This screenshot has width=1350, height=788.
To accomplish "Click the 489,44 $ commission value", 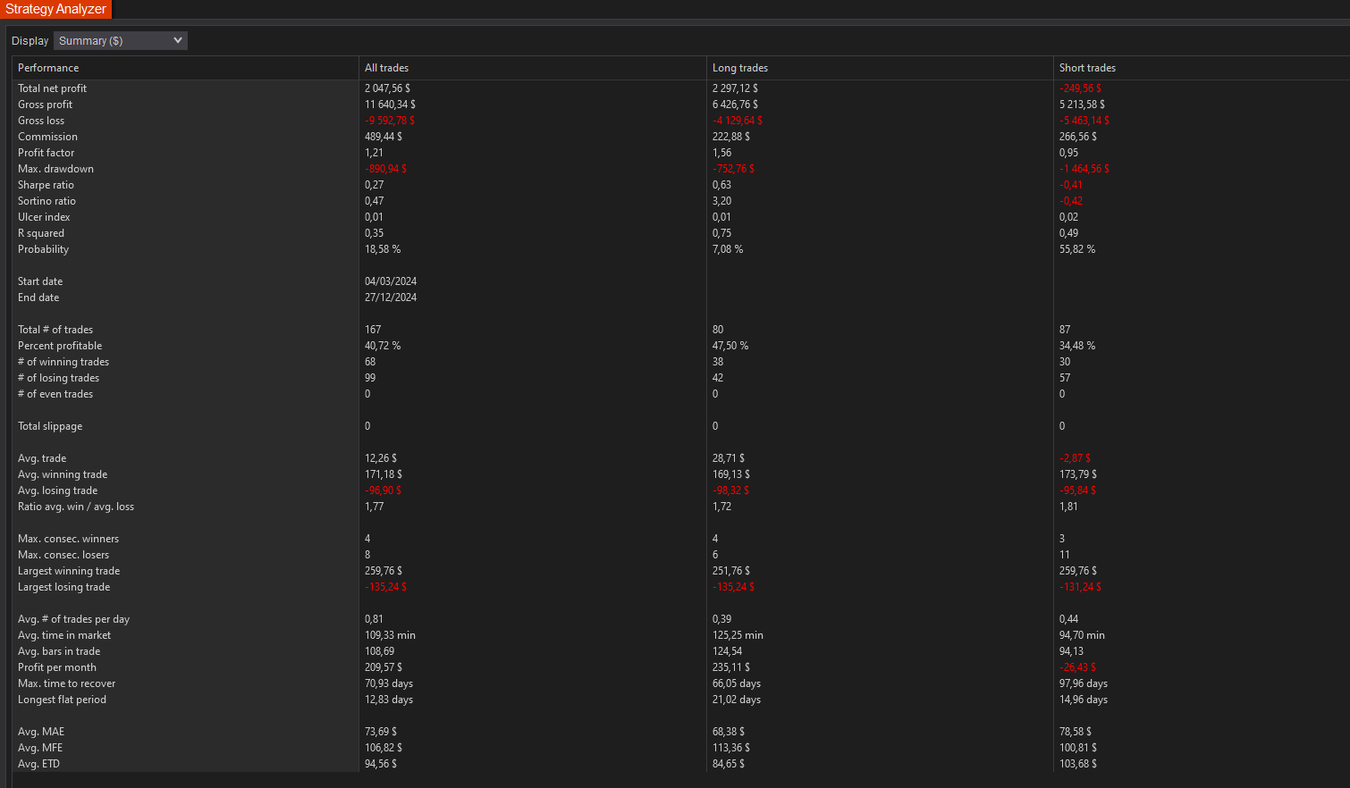I will (x=384, y=137).
